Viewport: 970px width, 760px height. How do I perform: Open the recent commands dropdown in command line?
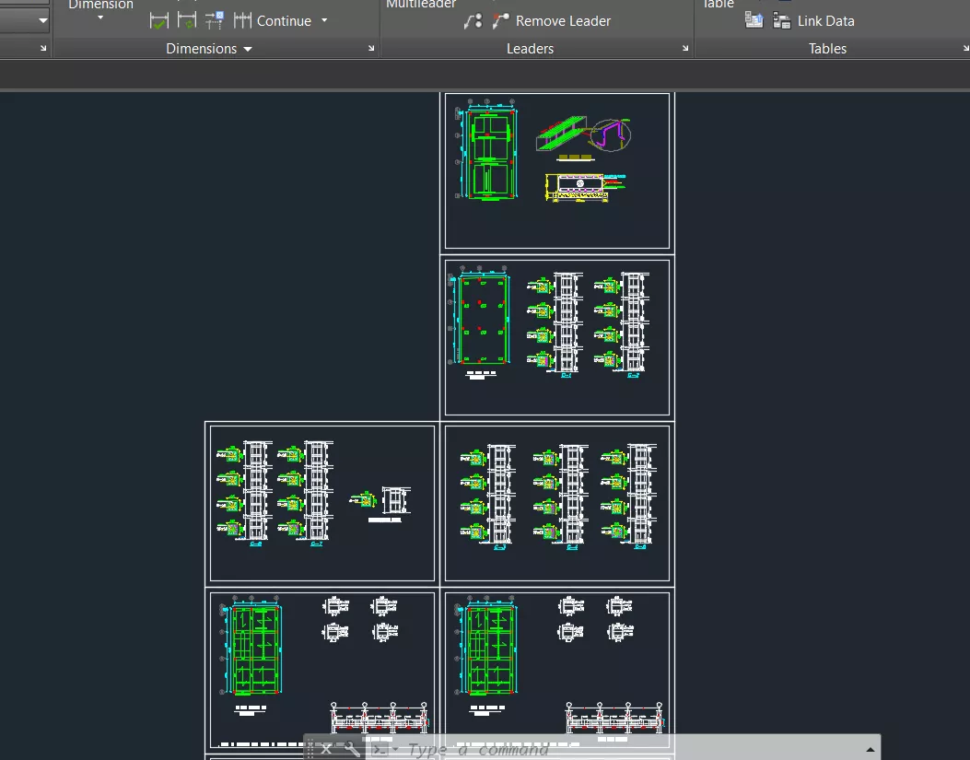coord(395,749)
